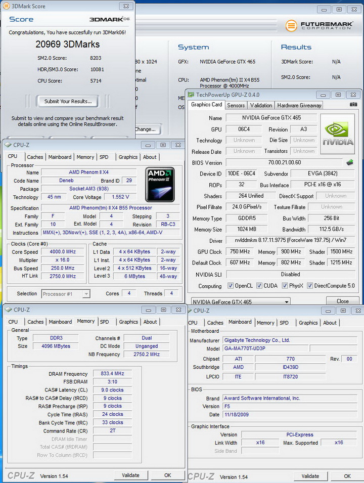Screen dimensions: 364x483
Task: Click the Core Voltage value 1.552 V
Action: [x=120, y=197]
